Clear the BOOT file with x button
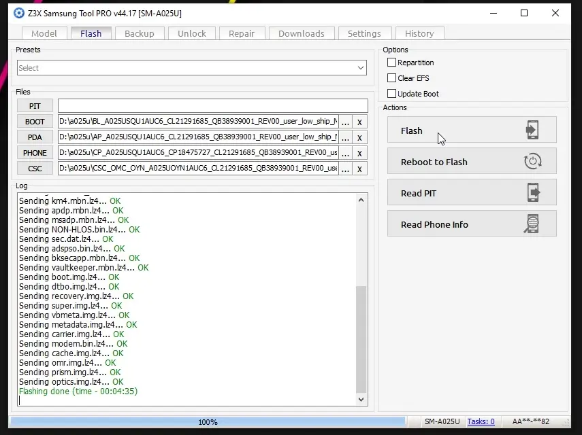Screen dimensions: 582x435 359,122
